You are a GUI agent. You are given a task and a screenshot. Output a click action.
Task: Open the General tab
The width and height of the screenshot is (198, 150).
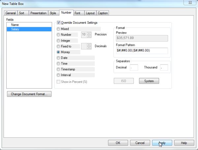[11, 13]
